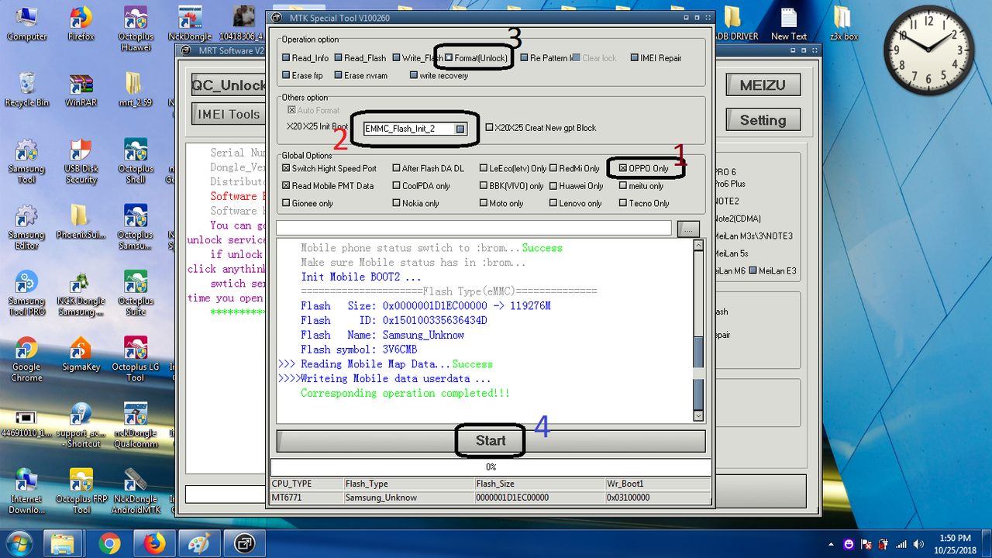Open the Recycle Bin icon
Screen dimensions: 992x558
click(x=26, y=89)
